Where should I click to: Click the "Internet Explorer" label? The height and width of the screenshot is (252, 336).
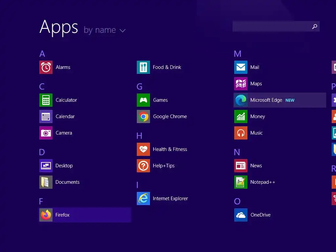coord(170,199)
